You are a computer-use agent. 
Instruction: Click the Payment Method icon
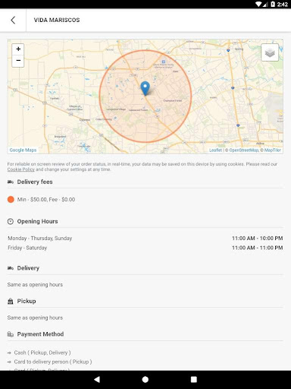[x=11, y=334]
